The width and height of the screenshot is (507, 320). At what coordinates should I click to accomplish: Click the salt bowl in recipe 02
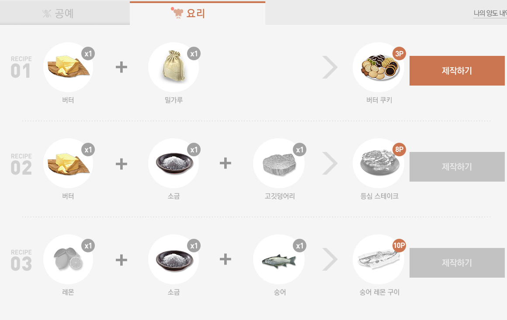(x=174, y=164)
